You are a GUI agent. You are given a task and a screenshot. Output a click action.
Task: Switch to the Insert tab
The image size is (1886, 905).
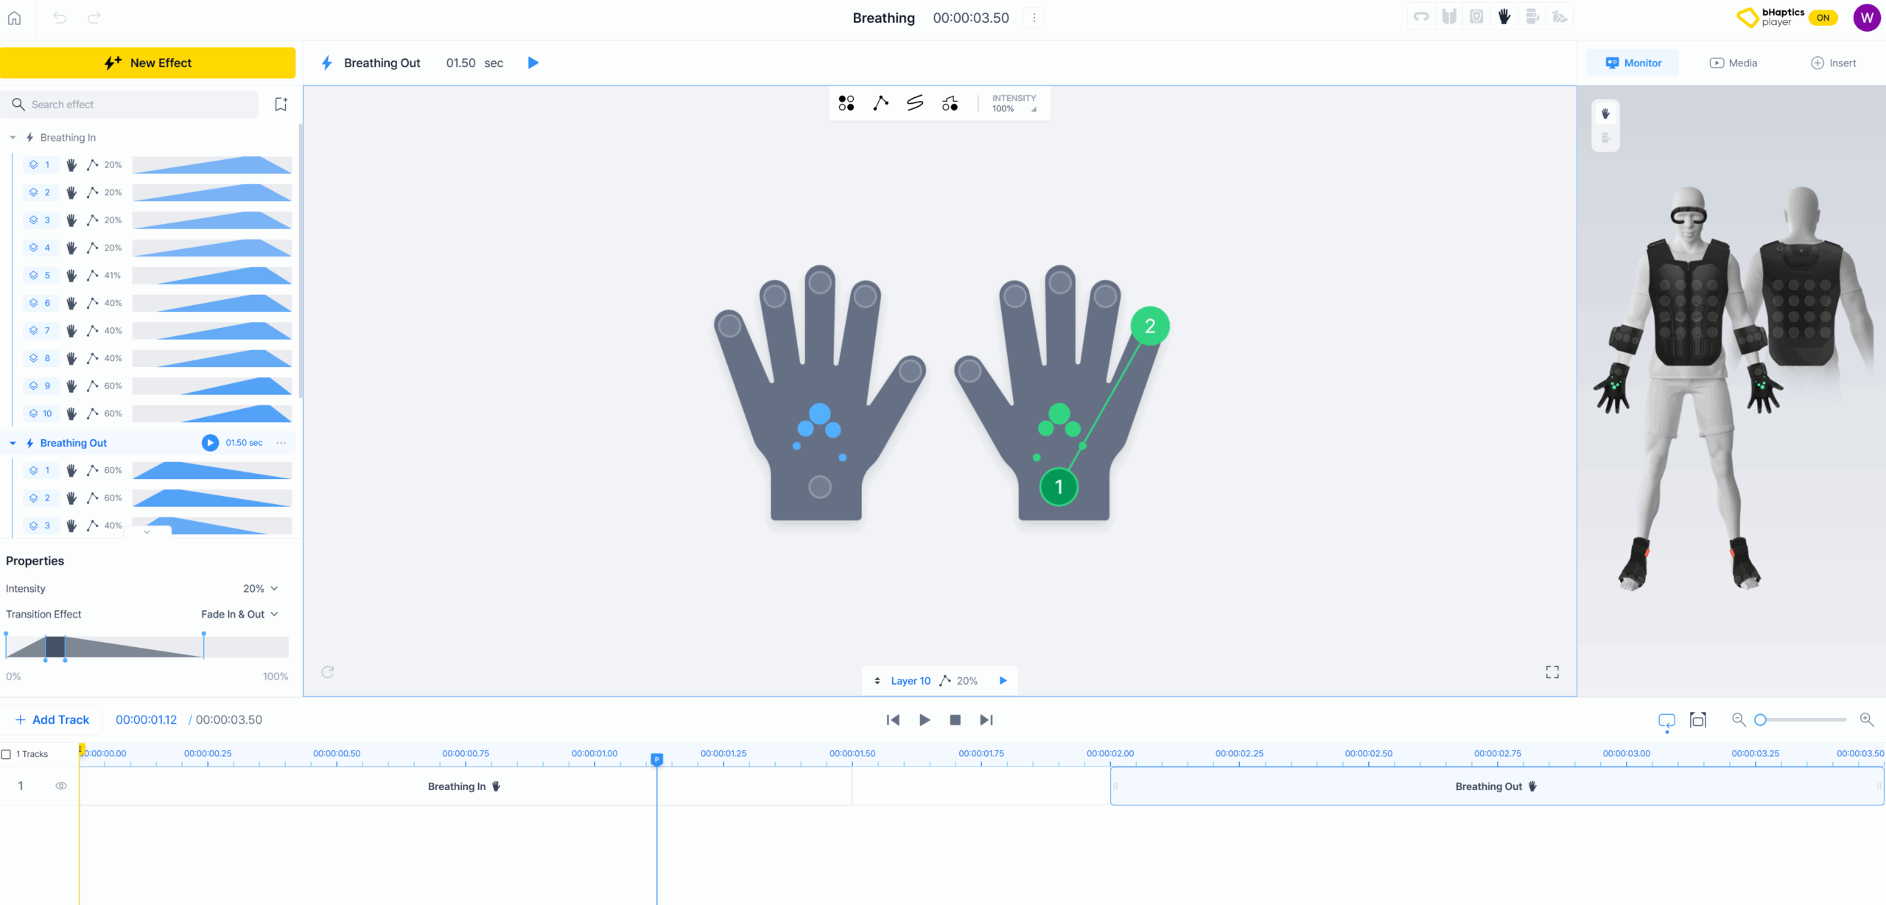pyautogui.click(x=1833, y=63)
